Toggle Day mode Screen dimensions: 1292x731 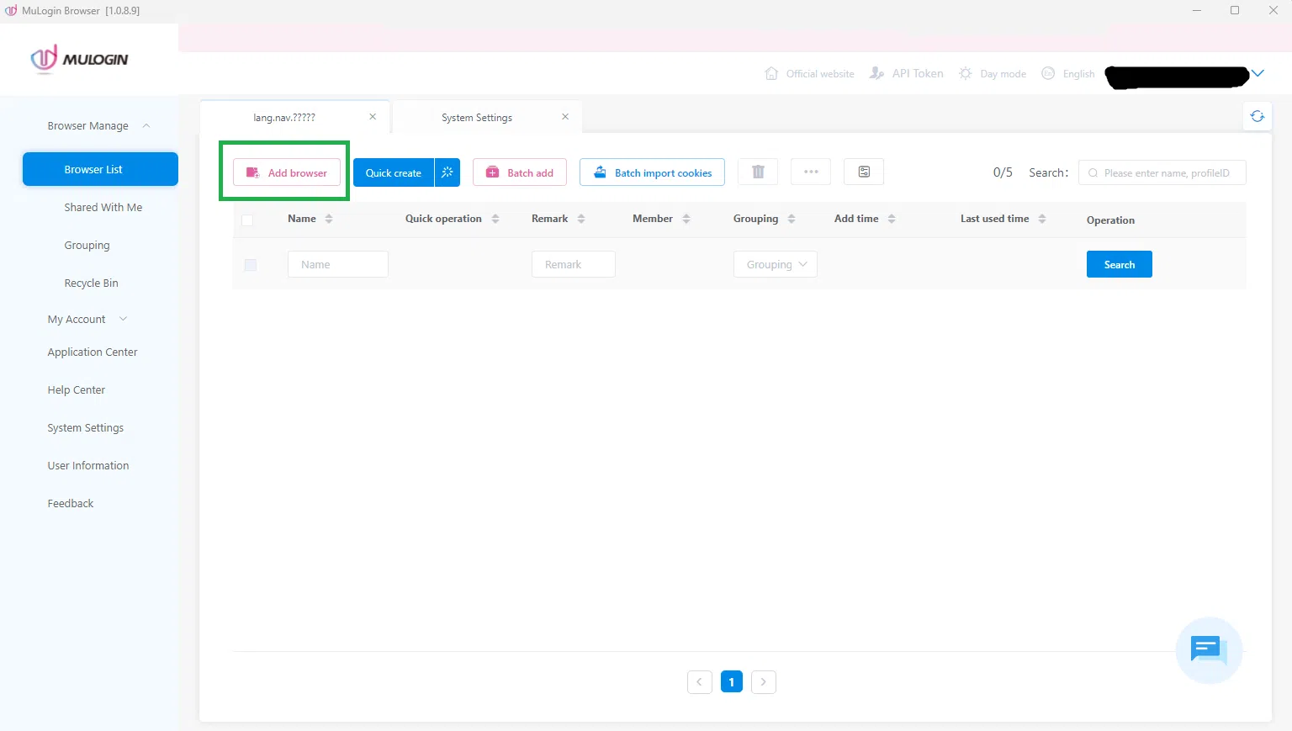tap(993, 74)
